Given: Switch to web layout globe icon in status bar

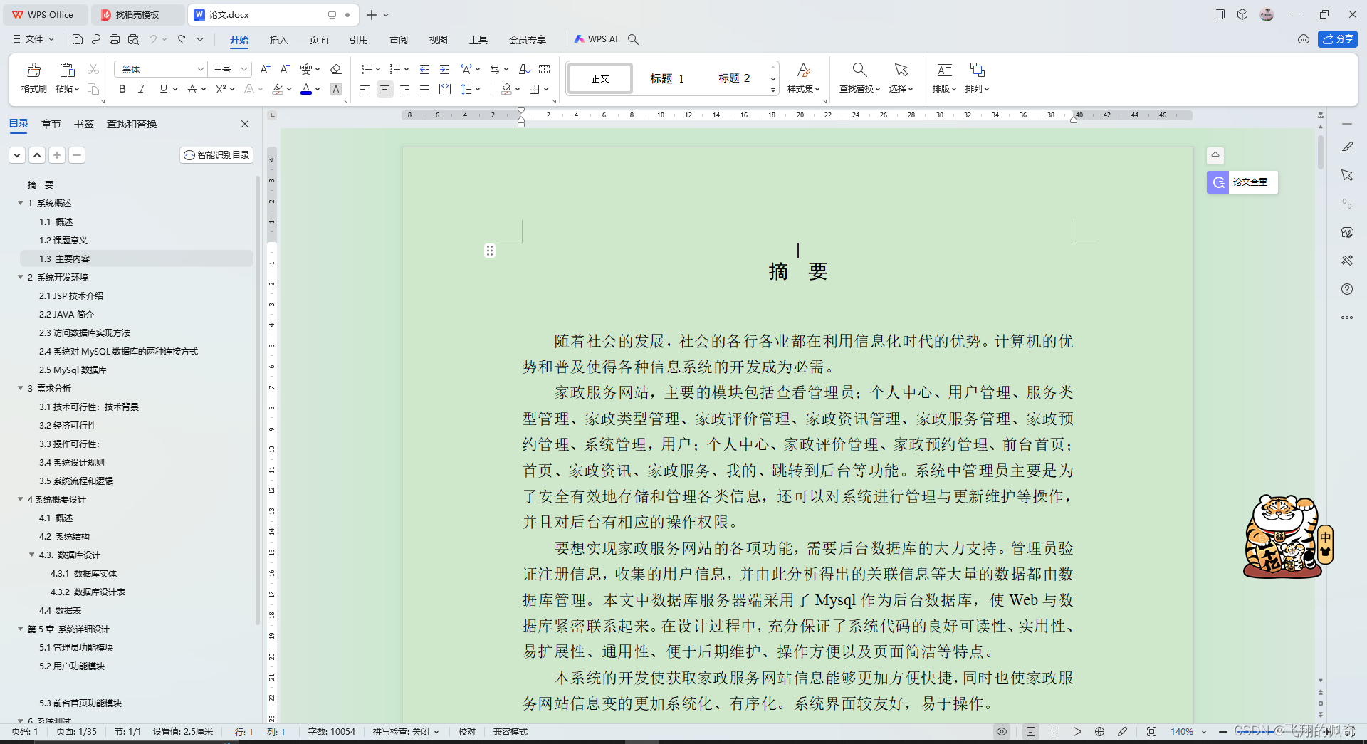Looking at the screenshot, I should coord(1099,732).
